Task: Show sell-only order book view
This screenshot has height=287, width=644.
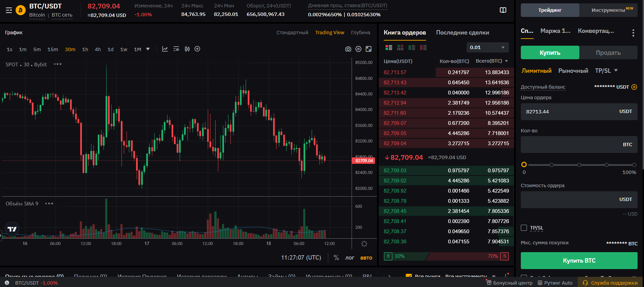Action: (423, 48)
